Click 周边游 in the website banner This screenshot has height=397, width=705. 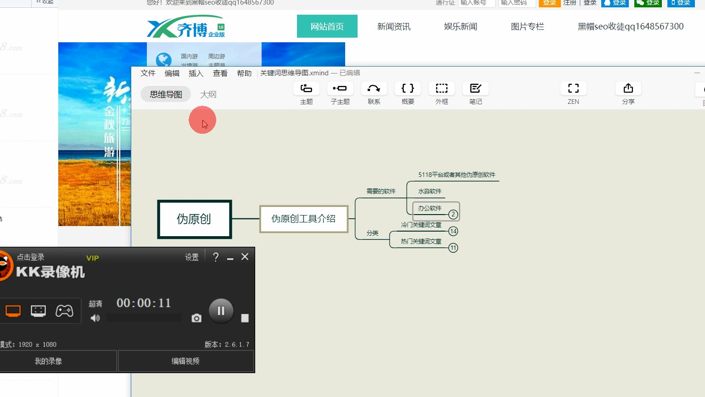click(217, 56)
